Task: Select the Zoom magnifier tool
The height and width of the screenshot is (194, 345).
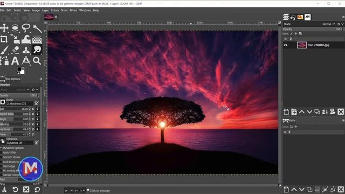Action: coord(37,61)
